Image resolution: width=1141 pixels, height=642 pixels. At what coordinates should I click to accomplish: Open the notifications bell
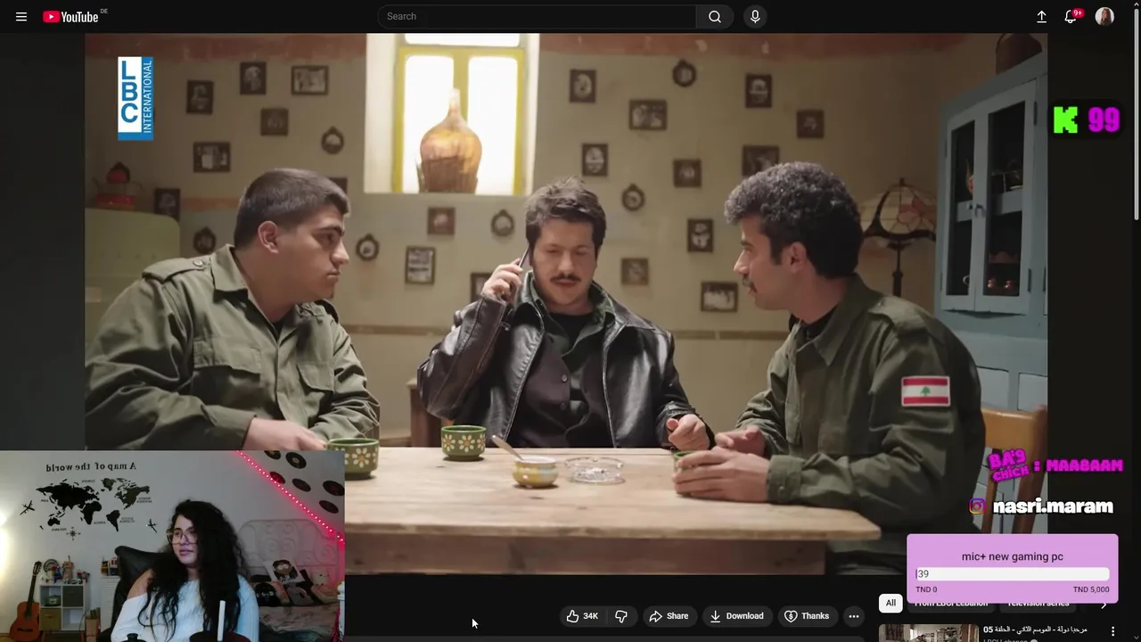pyautogui.click(x=1072, y=16)
